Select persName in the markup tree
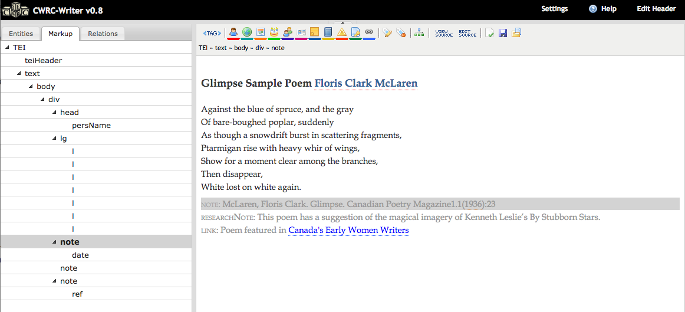The height and width of the screenshot is (312, 685). click(x=91, y=126)
